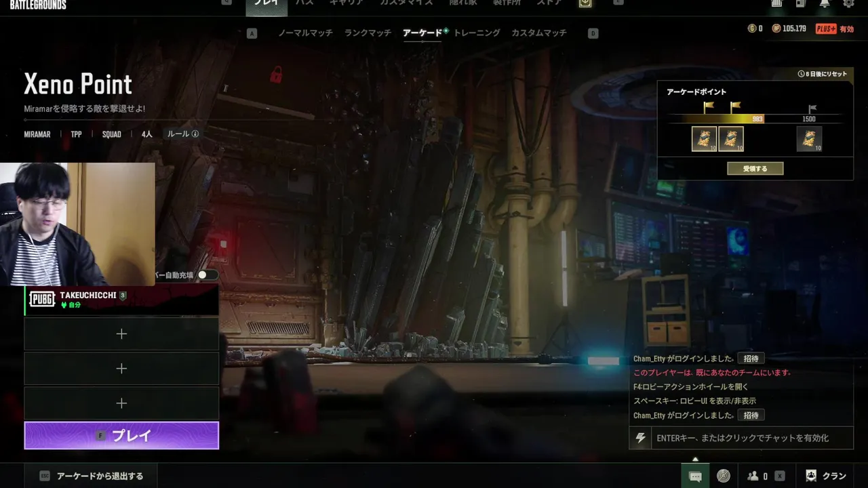Open the クラン clan button
This screenshot has height=488, width=868.
(x=825, y=476)
